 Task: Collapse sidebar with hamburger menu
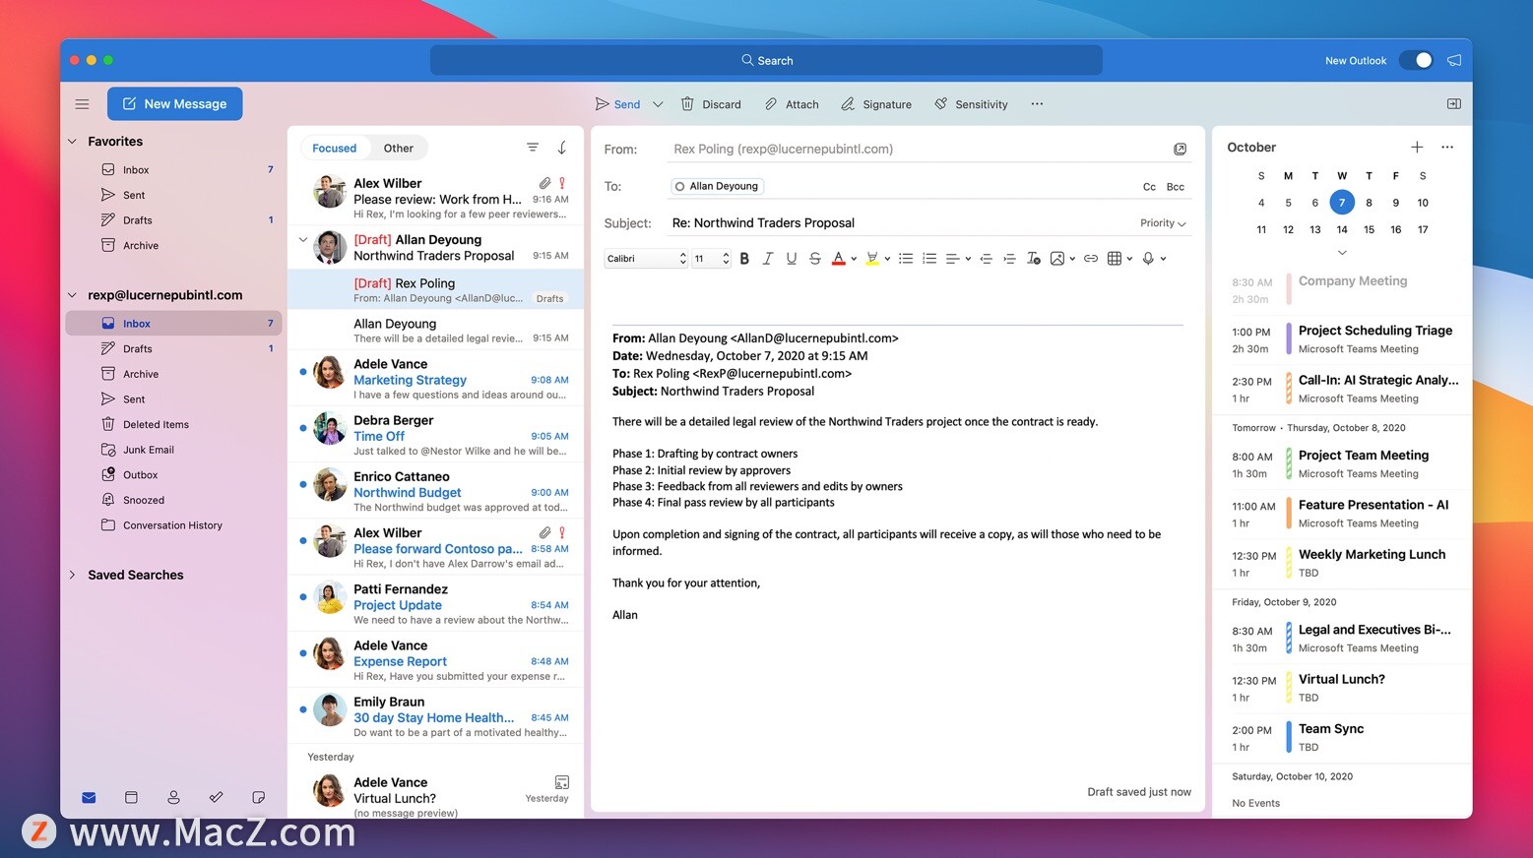[83, 104]
